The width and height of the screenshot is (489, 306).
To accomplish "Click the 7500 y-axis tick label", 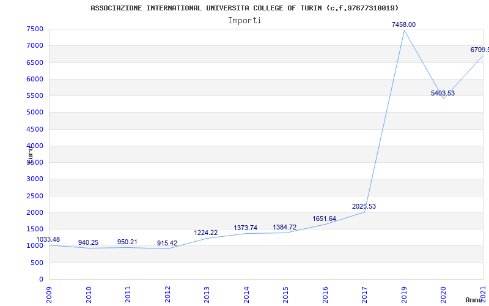I will [35, 29].
